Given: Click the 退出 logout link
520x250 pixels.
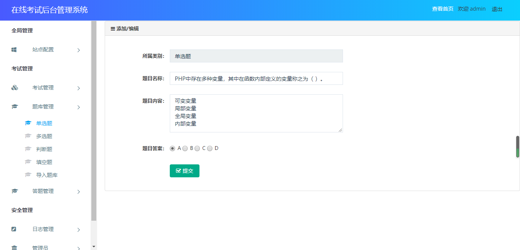Looking at the screenshot, I should [x=497, y=9].
